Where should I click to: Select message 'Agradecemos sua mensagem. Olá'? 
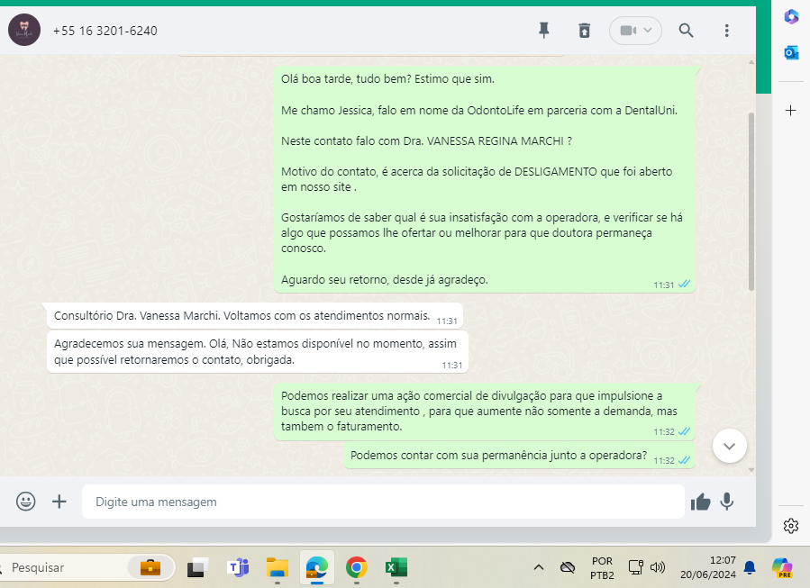[258, 352]
